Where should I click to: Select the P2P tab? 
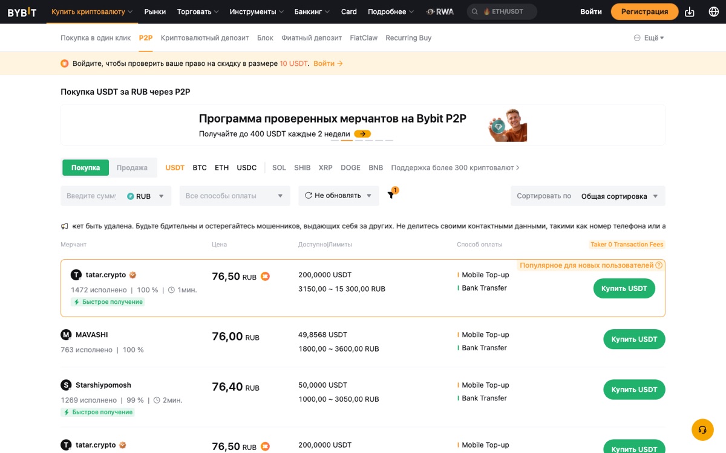click(146, 38)
